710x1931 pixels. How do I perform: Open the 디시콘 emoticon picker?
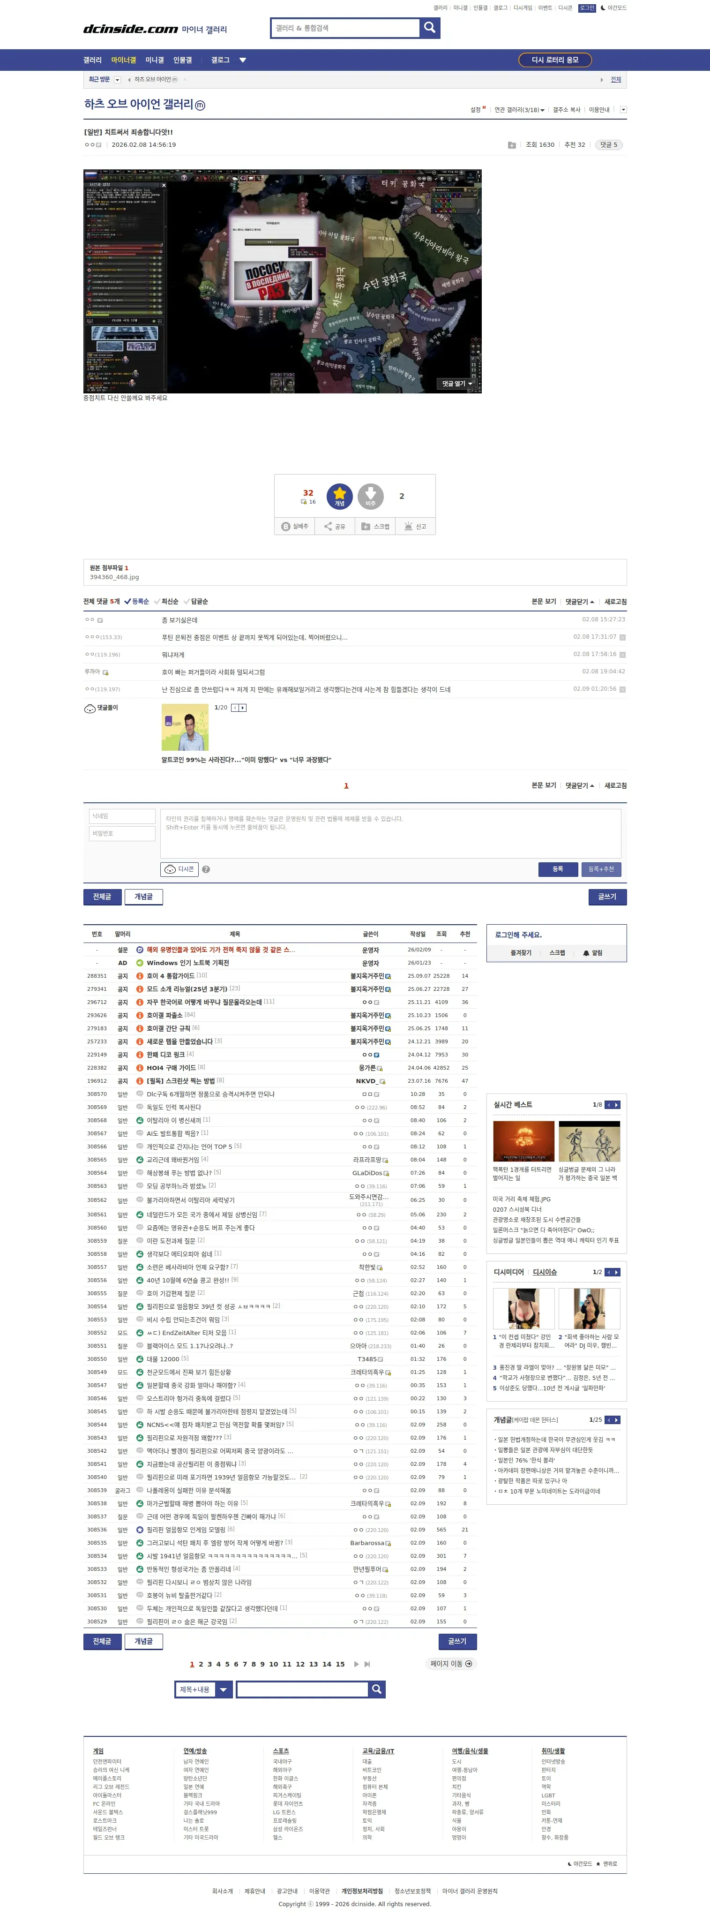(x=179, y=869)
